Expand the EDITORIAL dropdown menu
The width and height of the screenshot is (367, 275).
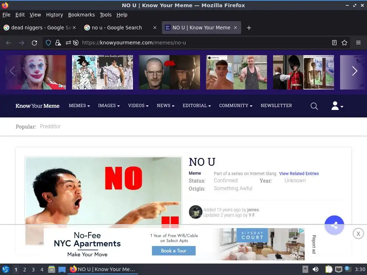tap(197, 106)
